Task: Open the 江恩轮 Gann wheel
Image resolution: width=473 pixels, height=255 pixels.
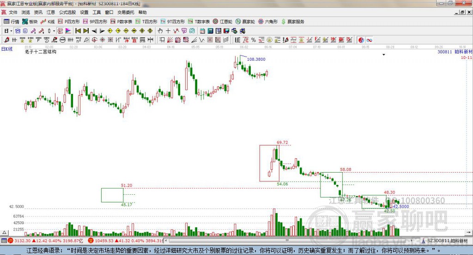Action: pyautogui.click(x=223, y=21)
